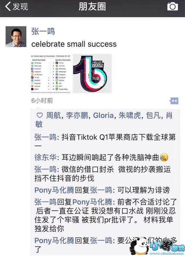Open the app downloads ranking chart image
The height and width of the screenshot is (256, 185).
[51, 74]
